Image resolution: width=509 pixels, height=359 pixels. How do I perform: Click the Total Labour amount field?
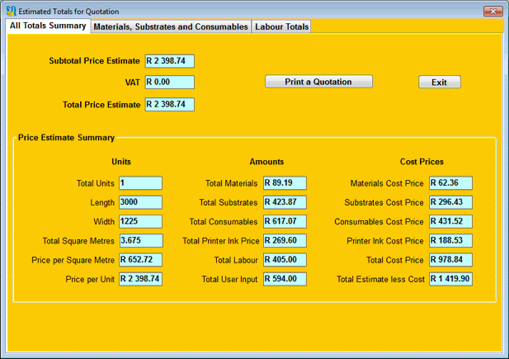[x=285, y=260]
